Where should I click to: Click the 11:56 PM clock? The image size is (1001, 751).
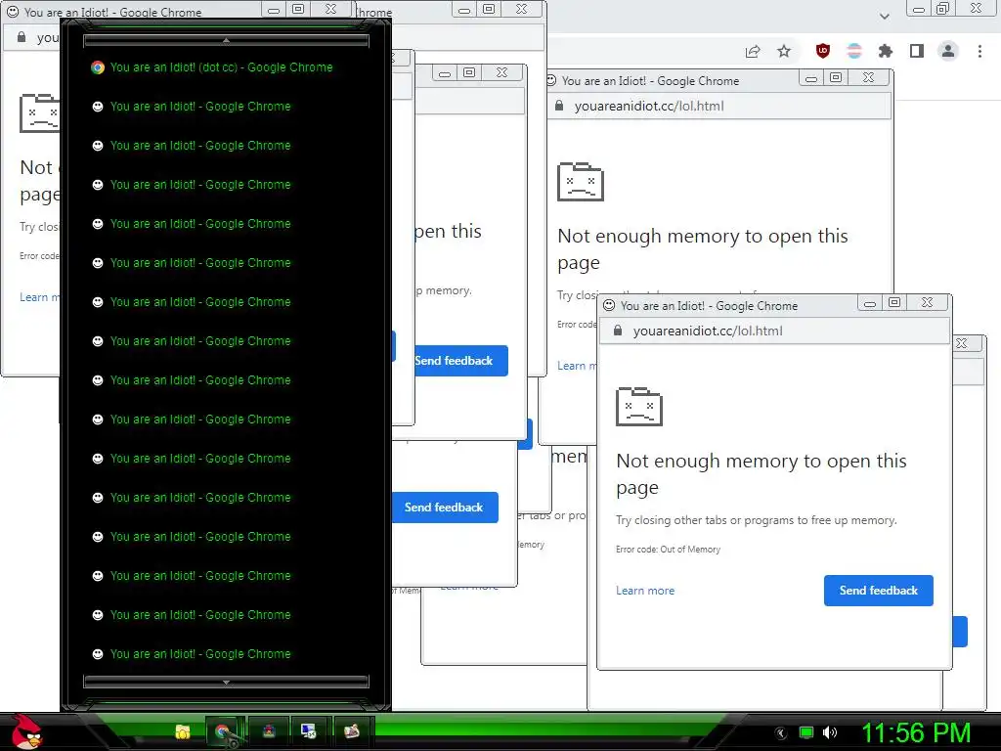click(916, 732)
